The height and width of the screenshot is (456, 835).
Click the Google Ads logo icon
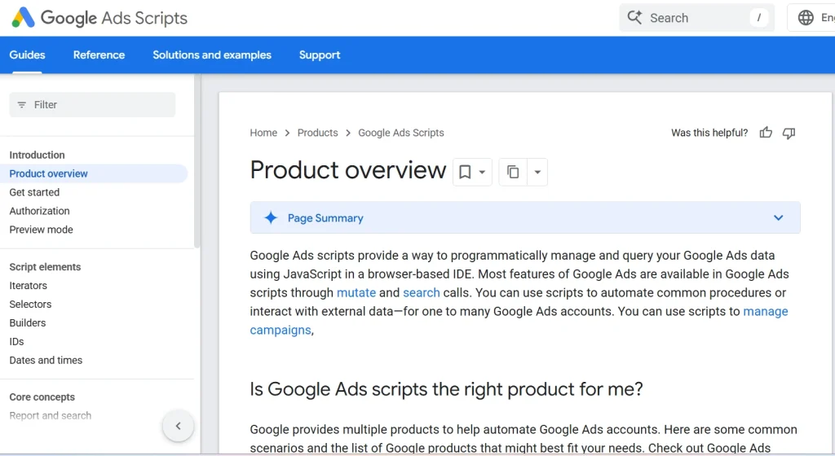coord(24,18)
